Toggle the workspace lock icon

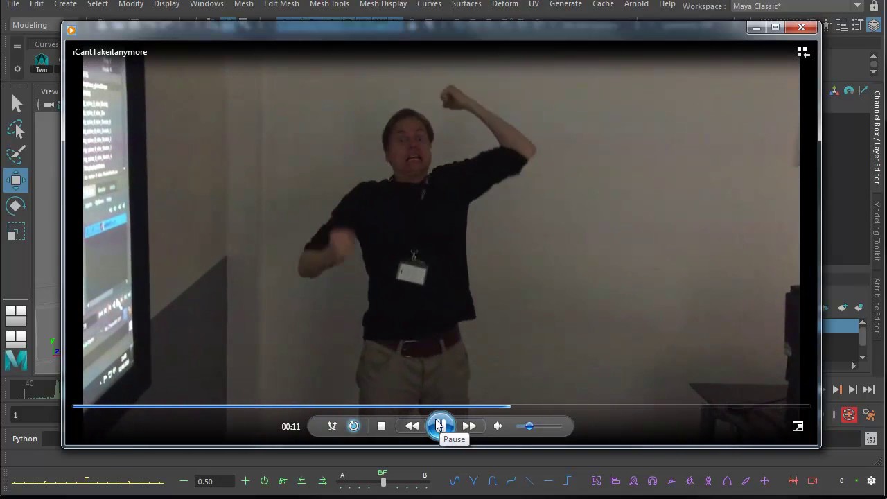(875, 6)
